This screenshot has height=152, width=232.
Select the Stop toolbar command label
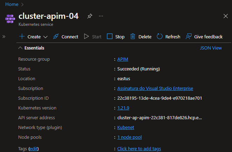[x=120, y=37]
